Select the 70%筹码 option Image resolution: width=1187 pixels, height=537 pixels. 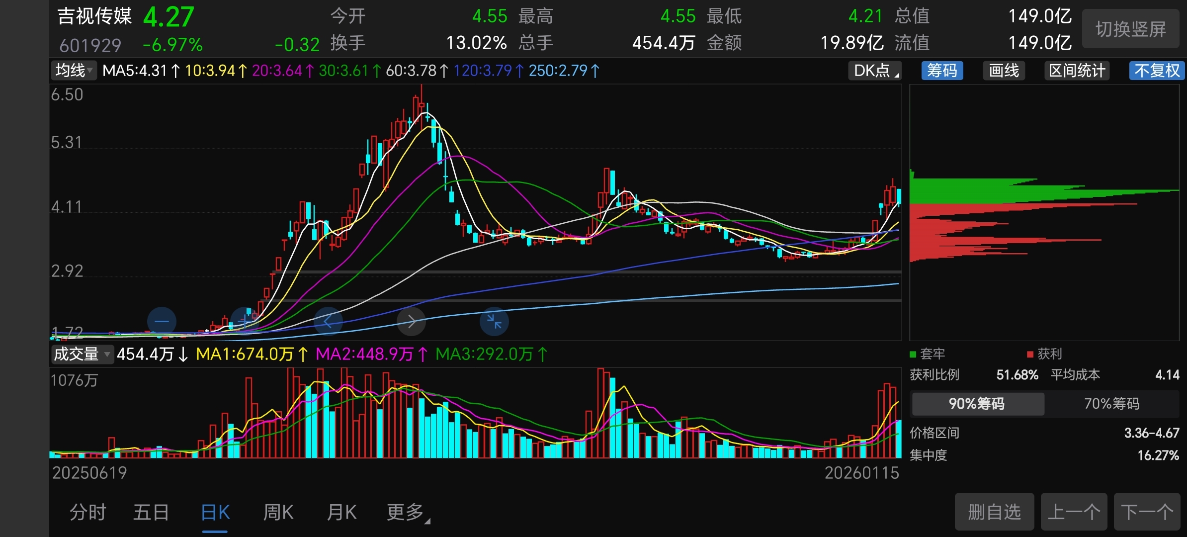click(x=1111, y=403)
